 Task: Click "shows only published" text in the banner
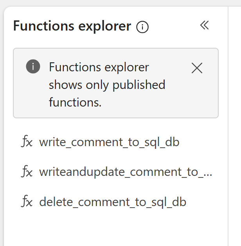(x=107, y=85)
